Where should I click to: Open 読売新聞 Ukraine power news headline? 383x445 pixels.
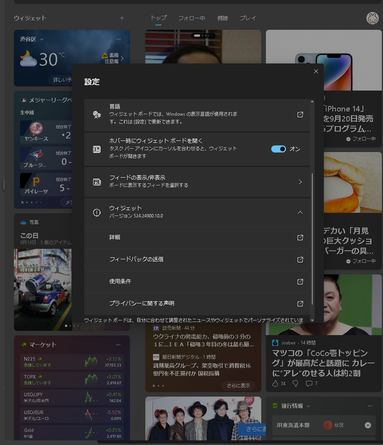click(203, 340)
